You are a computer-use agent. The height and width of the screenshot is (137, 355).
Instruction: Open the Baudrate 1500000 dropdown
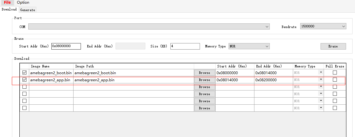click(x=323, y=27)
